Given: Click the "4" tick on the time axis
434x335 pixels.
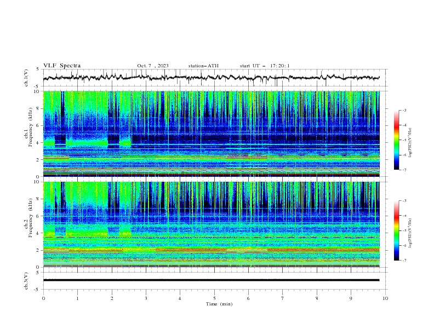Looking at the screenshot, I should click(x=180, y=298).
